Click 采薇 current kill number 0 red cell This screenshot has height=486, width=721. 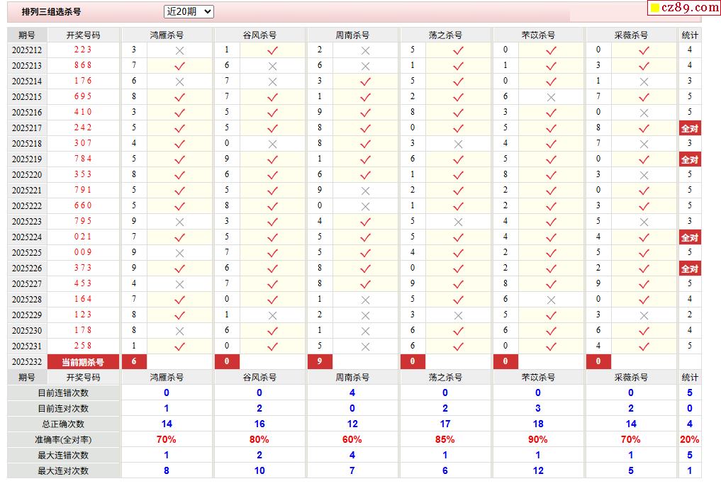tap(598, 361)
